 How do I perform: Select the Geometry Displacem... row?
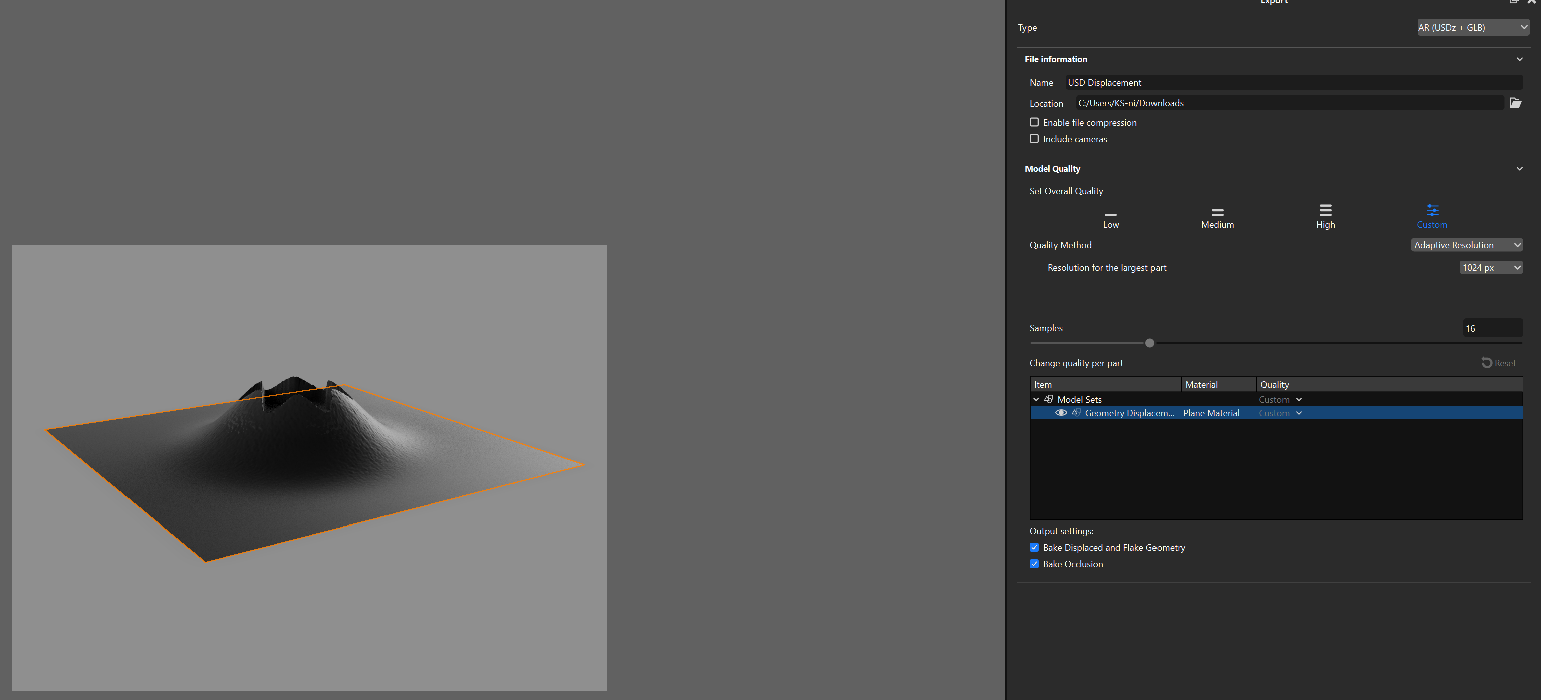[x=1276, y=413]
